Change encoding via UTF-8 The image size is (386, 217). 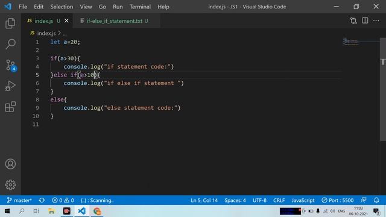pos(259,200)
